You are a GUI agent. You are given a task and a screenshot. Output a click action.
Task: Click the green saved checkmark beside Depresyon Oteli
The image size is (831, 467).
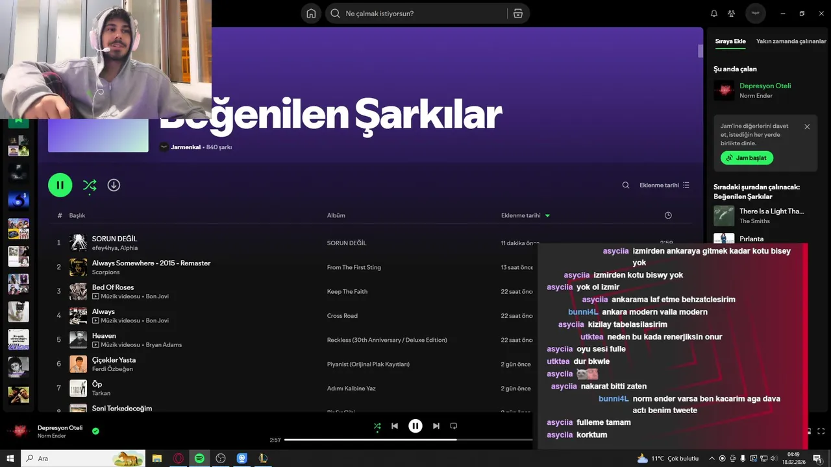[95, 431]
